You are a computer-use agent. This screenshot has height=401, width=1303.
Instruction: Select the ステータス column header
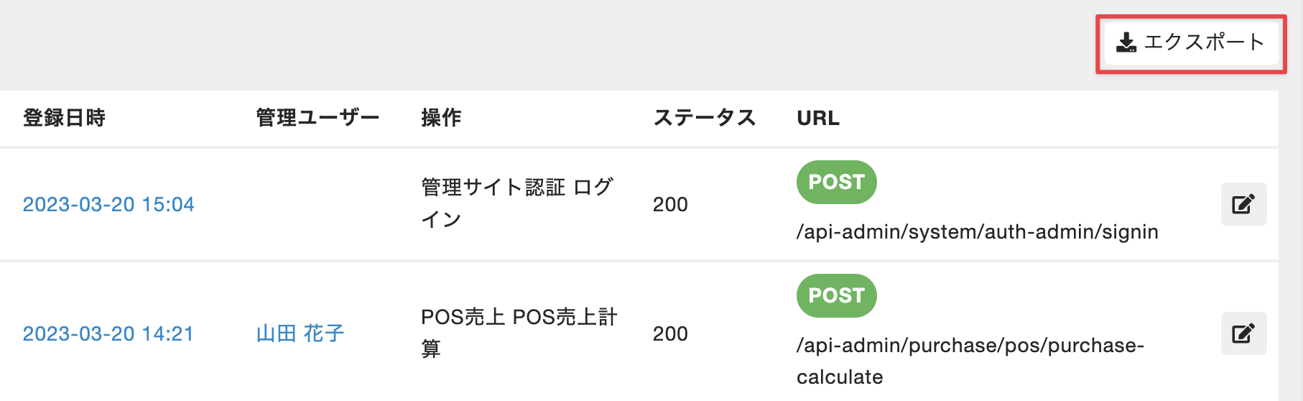(705, 117)
